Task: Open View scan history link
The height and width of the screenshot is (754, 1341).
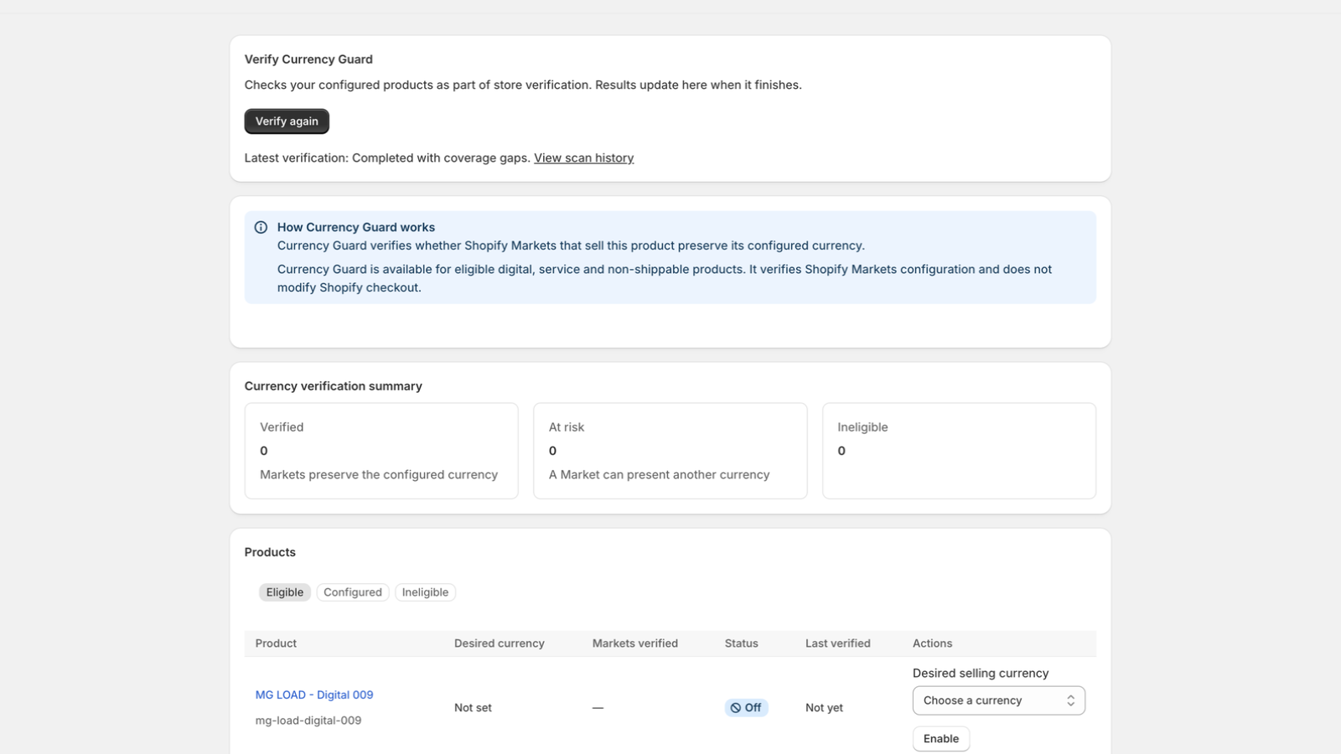Action: point(583,158)
